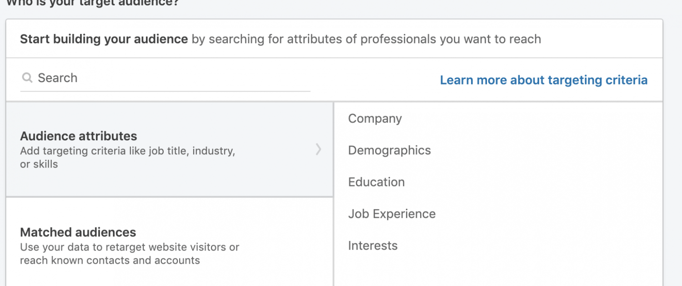Screen dimensions: 682x286
Task: Click the underline beneath the Search box
Action: click(x=165, y=91)
